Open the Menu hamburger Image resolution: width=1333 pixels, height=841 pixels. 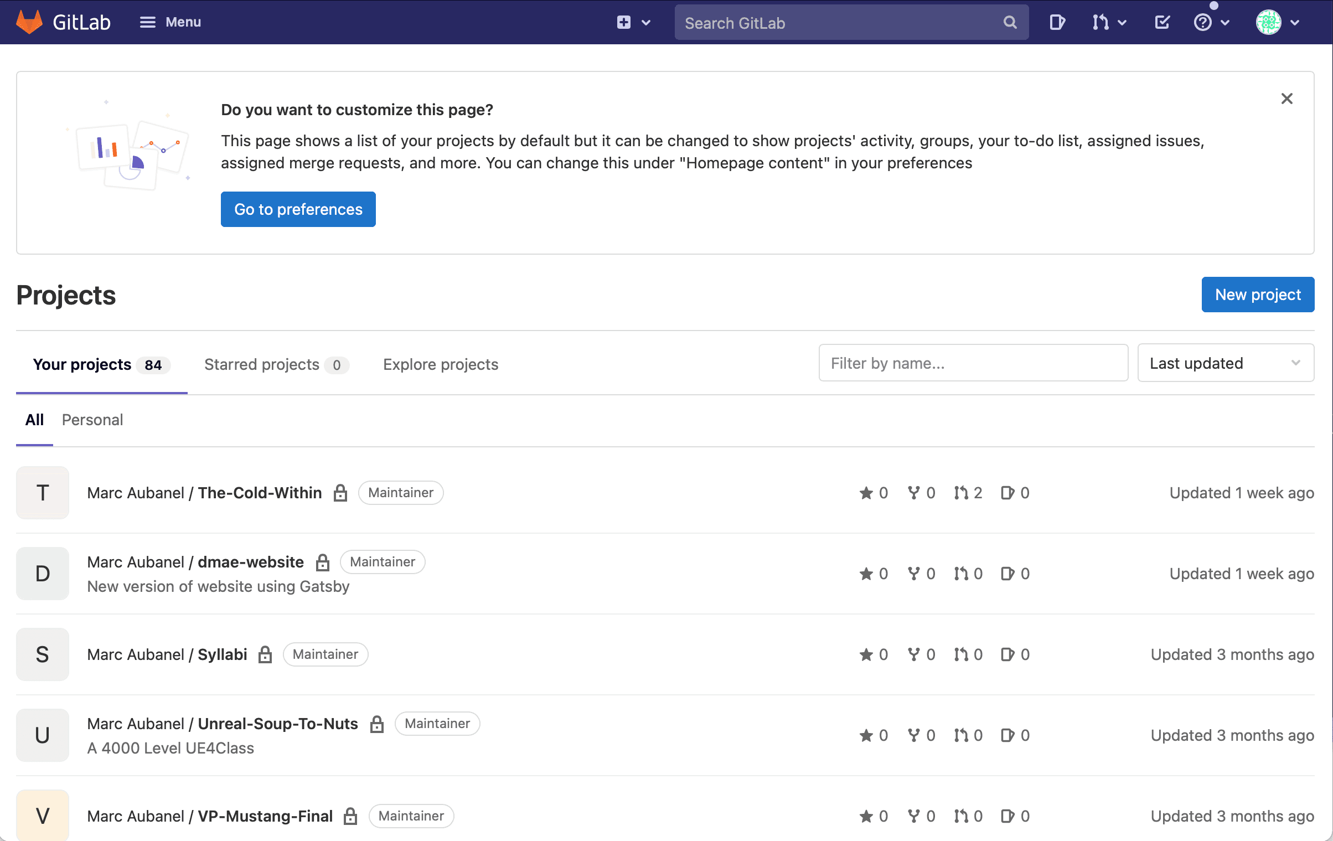[170, 22]
